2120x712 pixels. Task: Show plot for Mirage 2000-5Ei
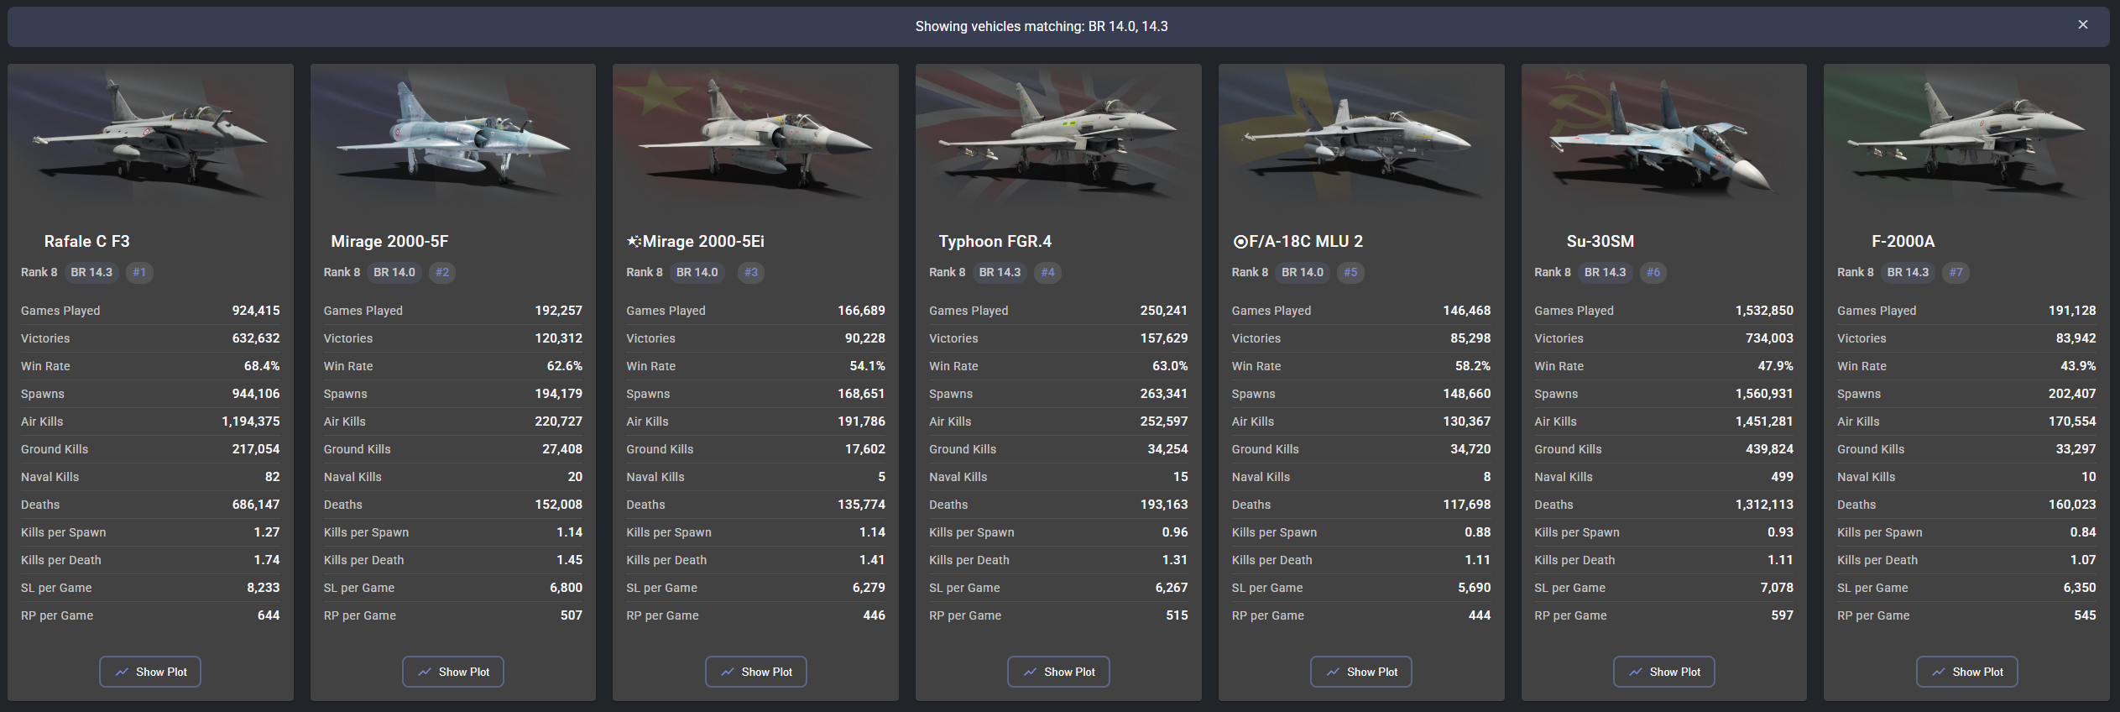(x=755, y=672)
